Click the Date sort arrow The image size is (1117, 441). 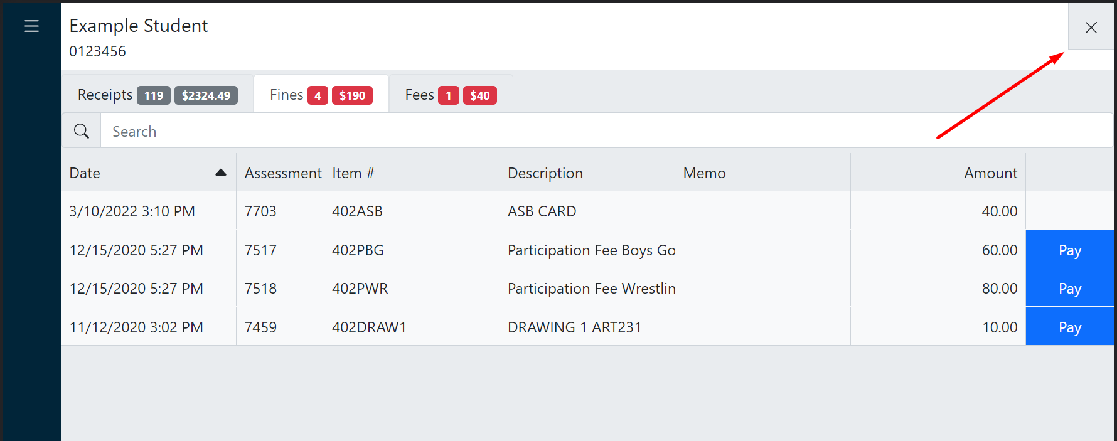click(220, 173)
